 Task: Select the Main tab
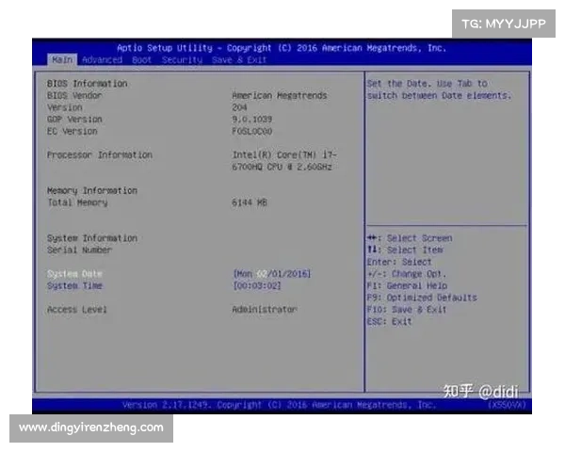62,60
